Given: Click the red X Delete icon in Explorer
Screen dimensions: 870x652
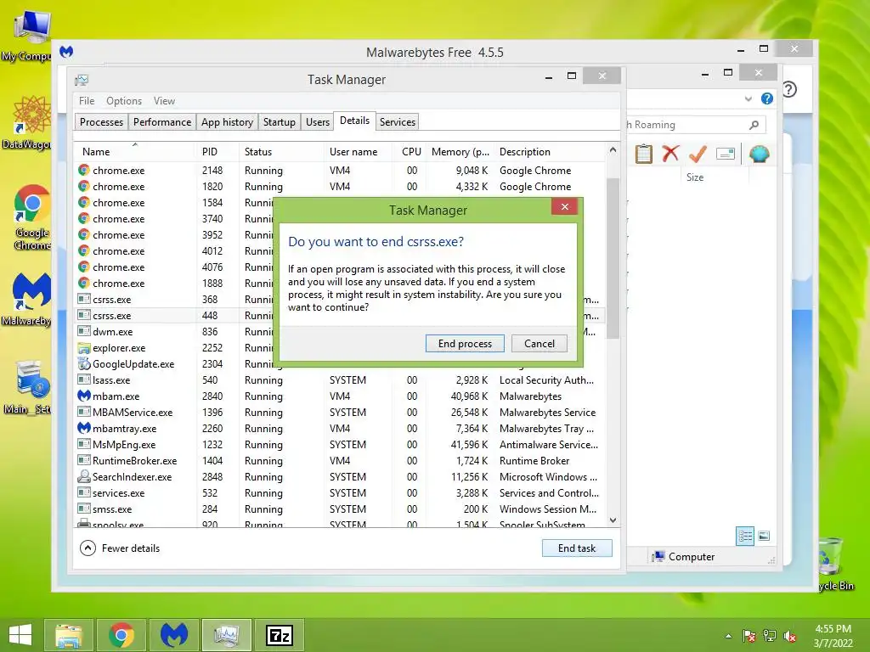Looking at the screenshot, I should 671,153.
